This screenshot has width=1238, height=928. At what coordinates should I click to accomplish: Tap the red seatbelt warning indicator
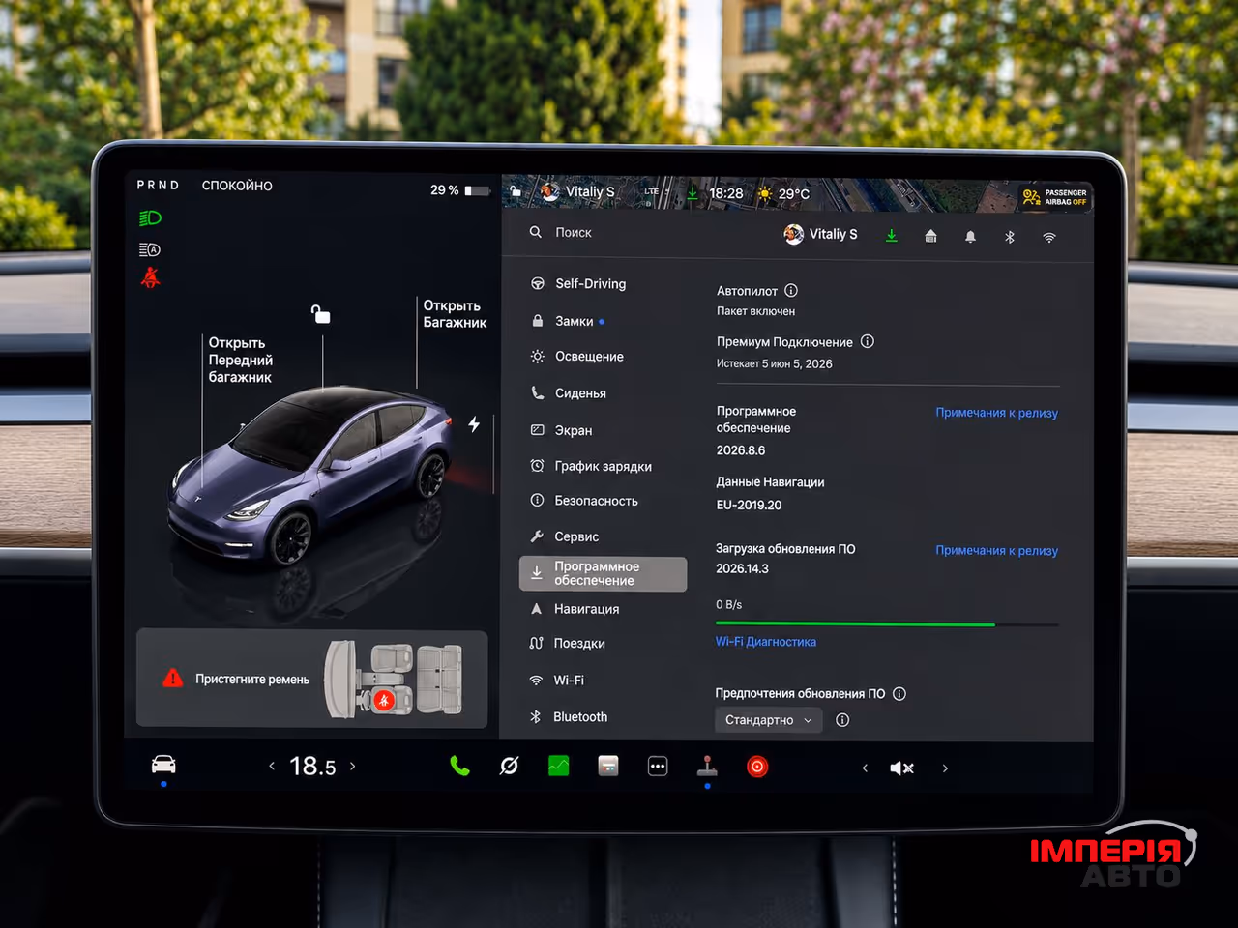[150, 277]
